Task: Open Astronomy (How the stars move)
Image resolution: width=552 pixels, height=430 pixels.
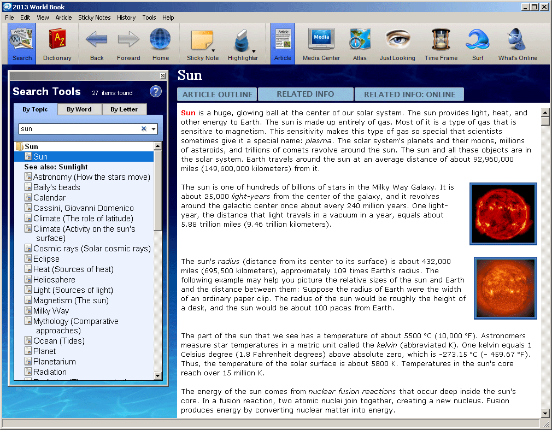Action: coord(91,176)
